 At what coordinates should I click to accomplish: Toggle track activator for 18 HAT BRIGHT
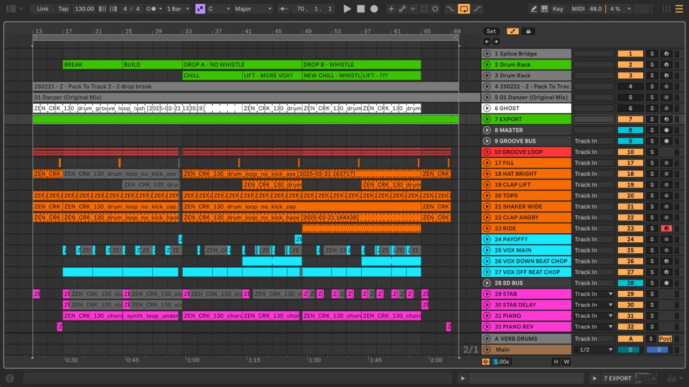pyautogui.click(x=630, y=174)
